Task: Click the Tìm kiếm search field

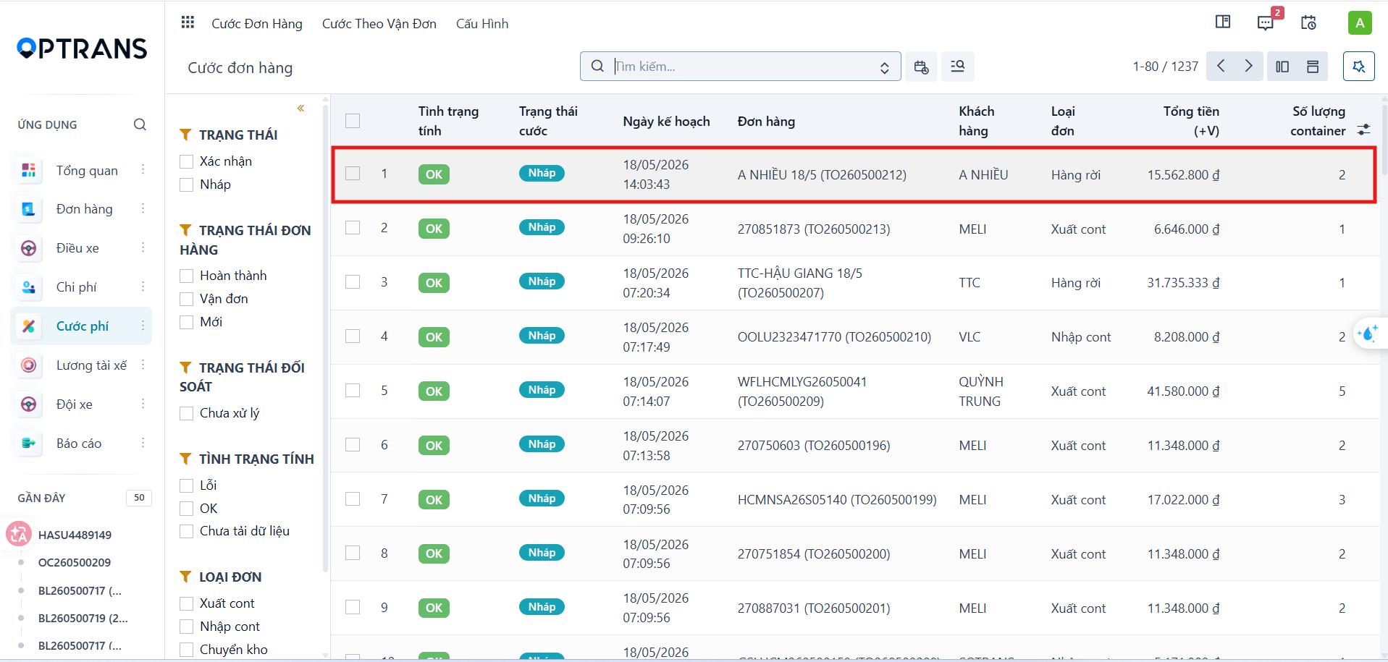Action: [x=742, y=66]
